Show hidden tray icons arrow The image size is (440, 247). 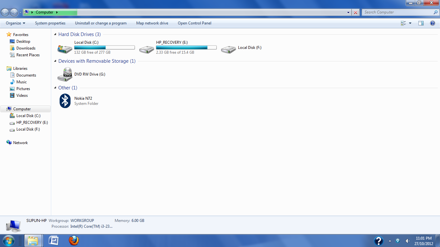point(390,241)
